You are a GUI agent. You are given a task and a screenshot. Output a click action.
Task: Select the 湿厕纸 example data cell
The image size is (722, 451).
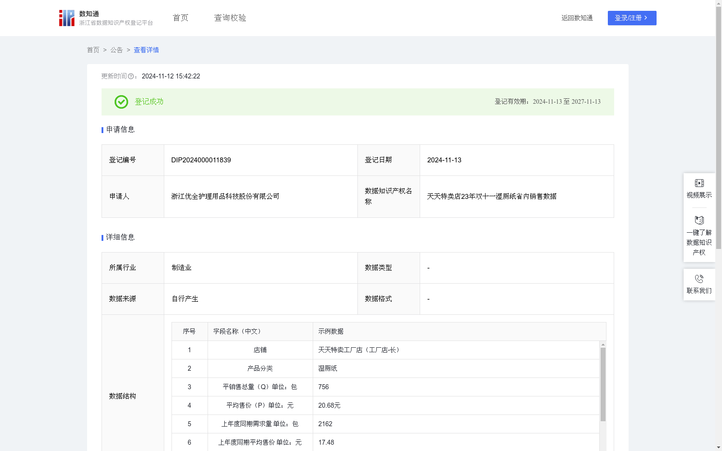coord(328,368)
